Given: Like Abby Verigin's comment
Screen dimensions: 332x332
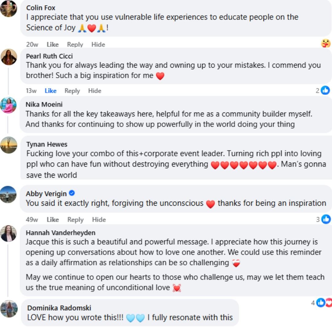Looking at the screenshot, I should [53, 219].
